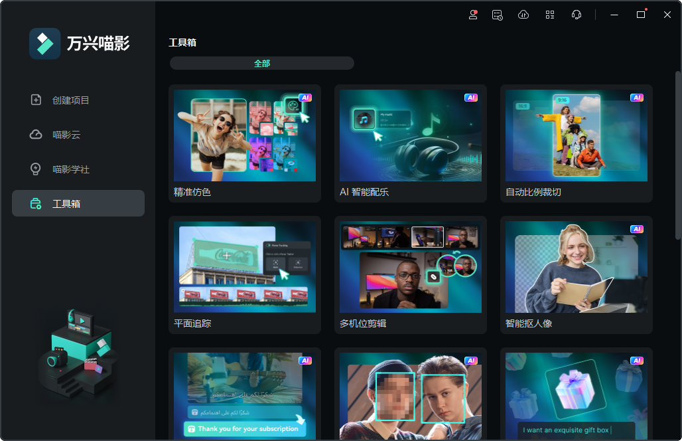Image resolution: width=682 pixels, height=441 pixels.
Task: Click the 精准仿色 label text
Action: point(192,192)
